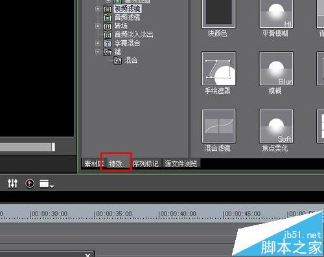The image size is (324, 257).
Task: Click timeline ruler at 00:00:30:00
Action: coord(49,214)
